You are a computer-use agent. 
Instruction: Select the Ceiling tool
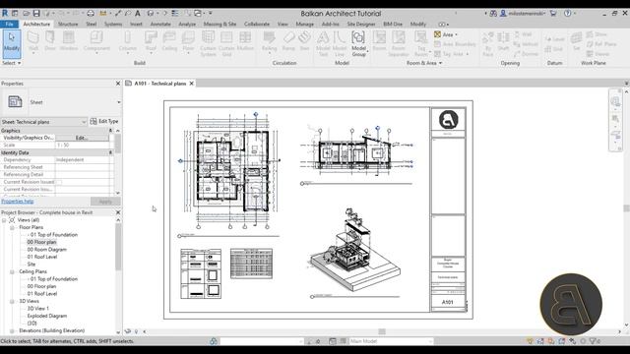coord(169,41)
